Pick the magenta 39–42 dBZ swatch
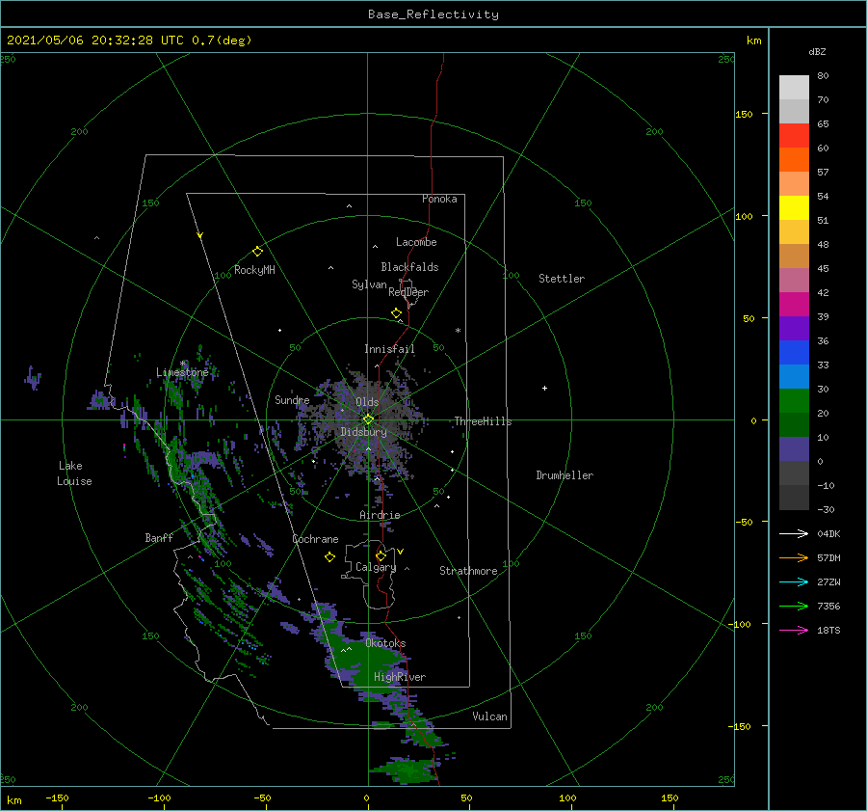 [794, 304]
